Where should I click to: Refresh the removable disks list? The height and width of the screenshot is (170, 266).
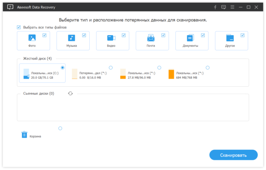click(71, 93)
